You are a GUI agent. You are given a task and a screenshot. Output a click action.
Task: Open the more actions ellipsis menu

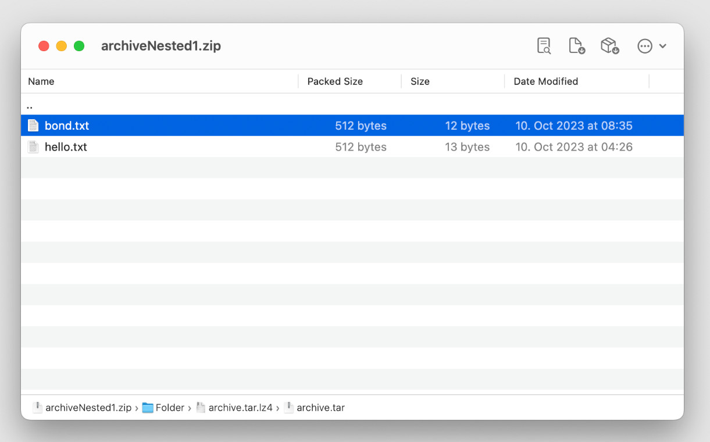[x=651, y=46]
